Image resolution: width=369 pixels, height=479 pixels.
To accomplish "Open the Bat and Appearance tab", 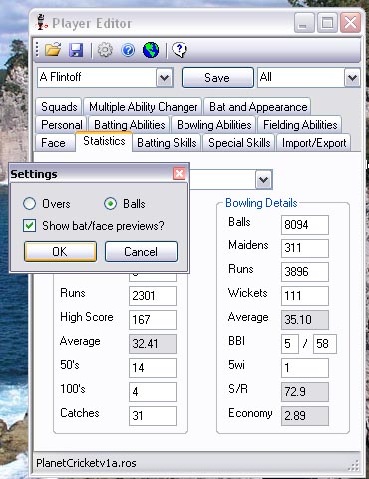I will point(258,107).
